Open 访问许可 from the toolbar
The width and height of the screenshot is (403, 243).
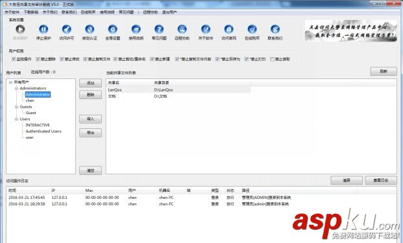(67, 29)
